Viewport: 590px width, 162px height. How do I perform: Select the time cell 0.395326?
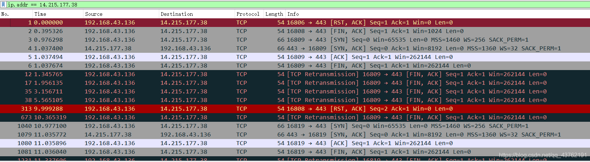pyautogui.click(x=48, y=31)
